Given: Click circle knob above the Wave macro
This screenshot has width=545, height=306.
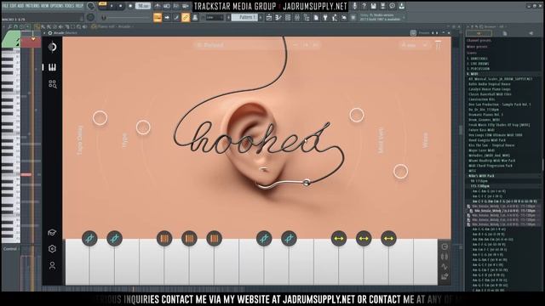Looking at the screenshot, I should point(357,116).
